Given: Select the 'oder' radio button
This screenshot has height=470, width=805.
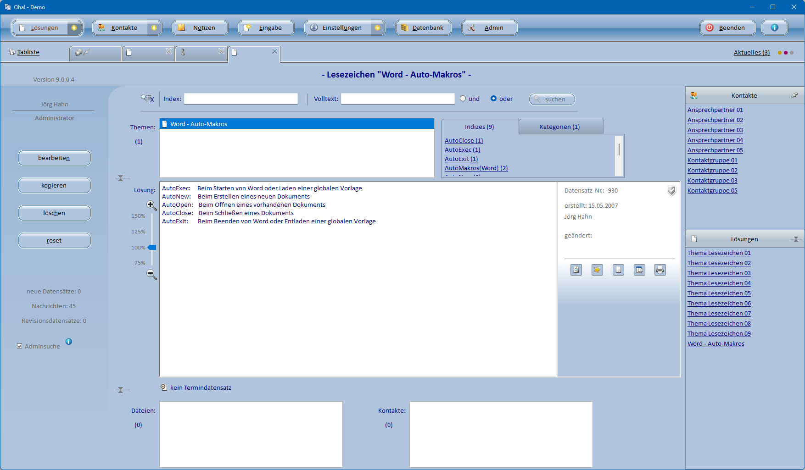Looking at the screenshot, I should [x=493, y=99].
